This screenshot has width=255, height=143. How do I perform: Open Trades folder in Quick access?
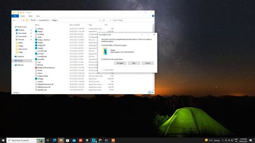pyautogui.click(x=20, y=52)
